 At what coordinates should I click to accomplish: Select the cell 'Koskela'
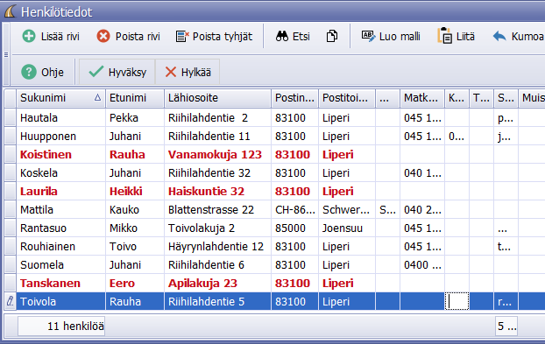click(60, 172)
